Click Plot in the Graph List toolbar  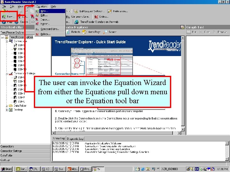(x=191, y=32)
